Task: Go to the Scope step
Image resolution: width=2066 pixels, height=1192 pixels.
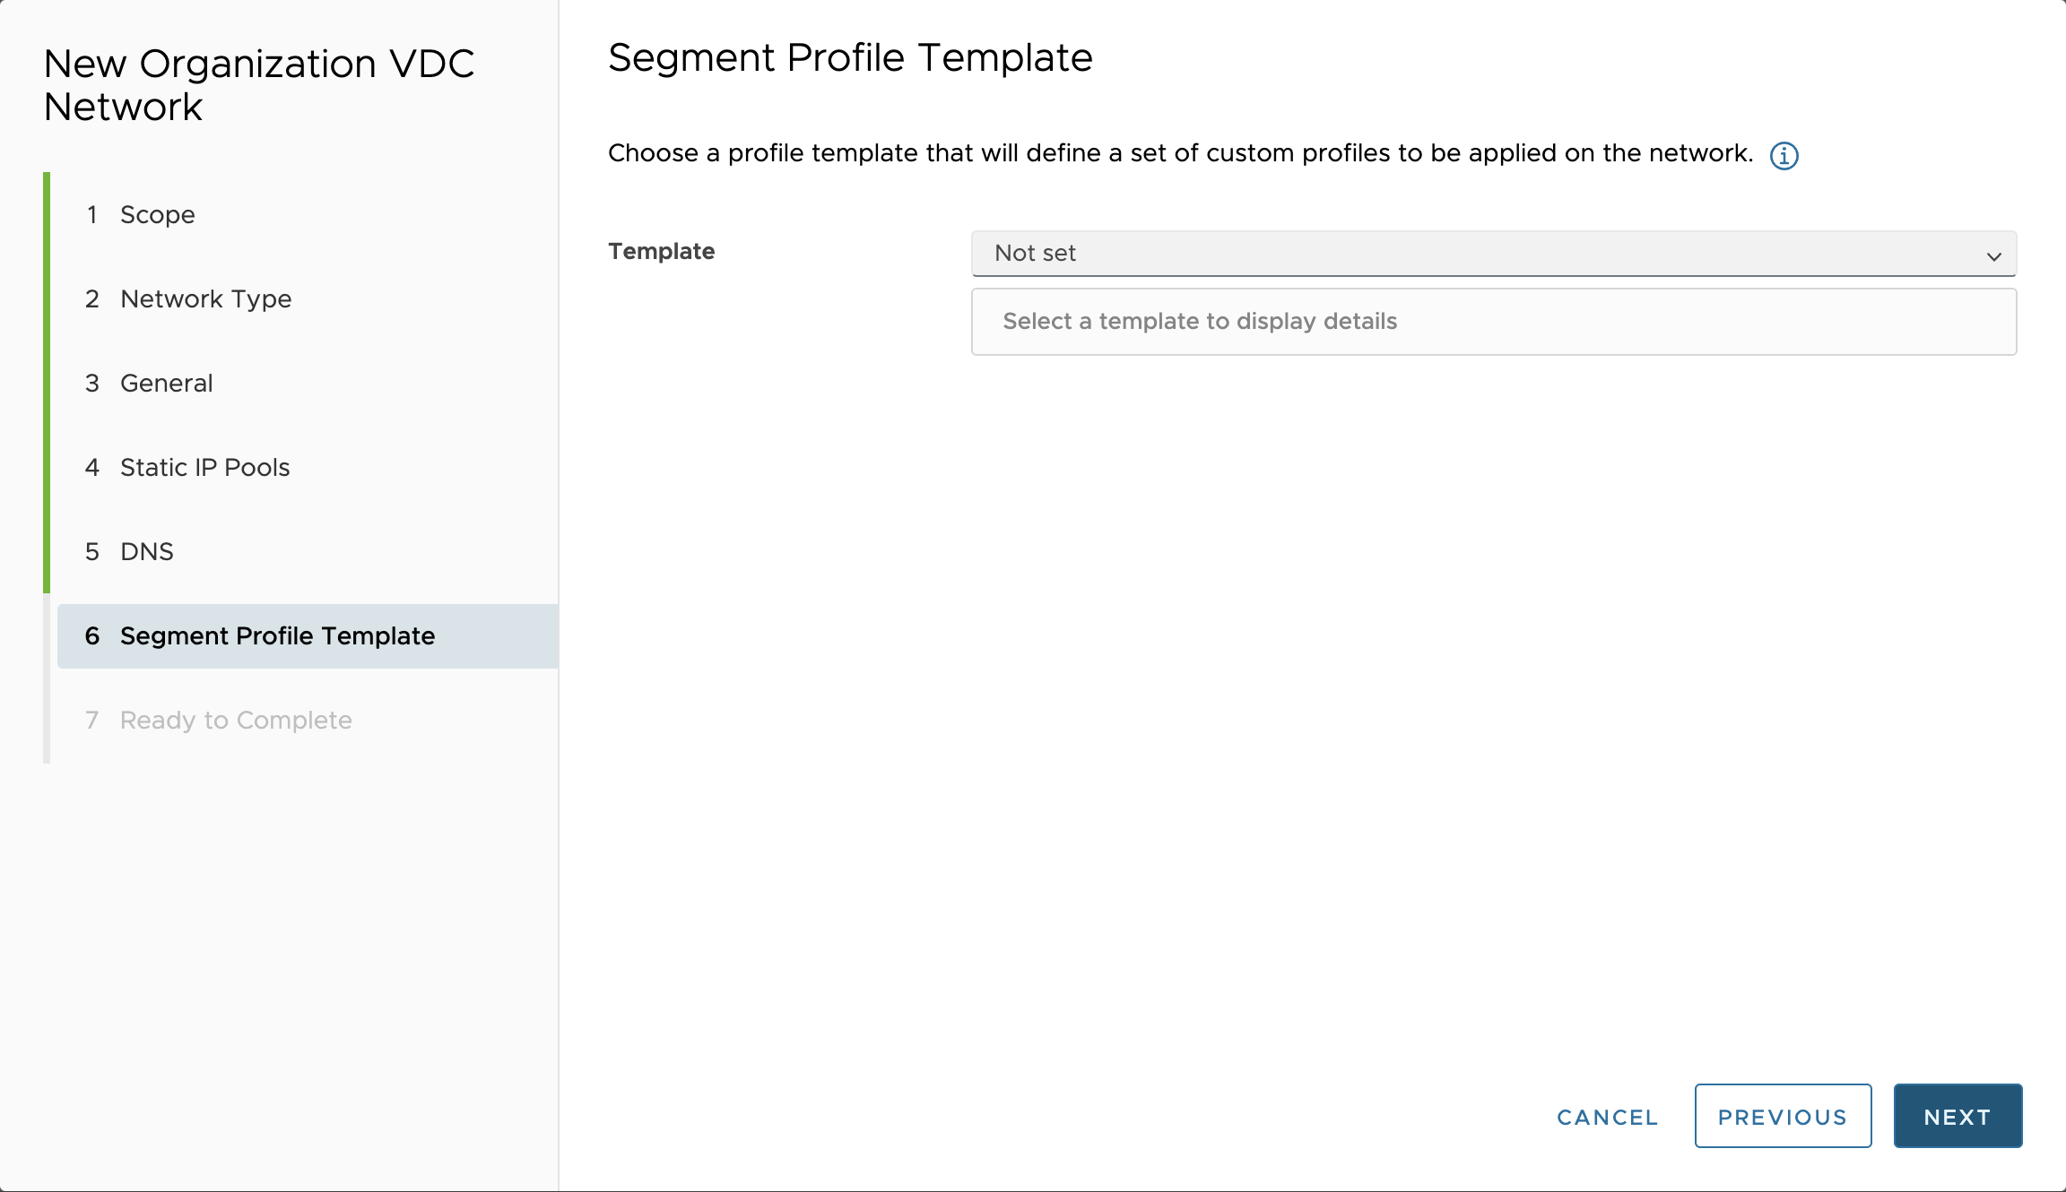Action: tap(158, 215)
